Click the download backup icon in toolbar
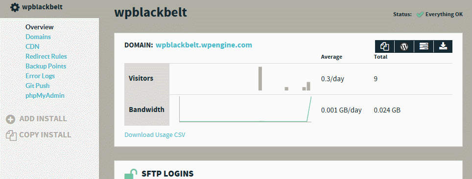 coord(443,46)
